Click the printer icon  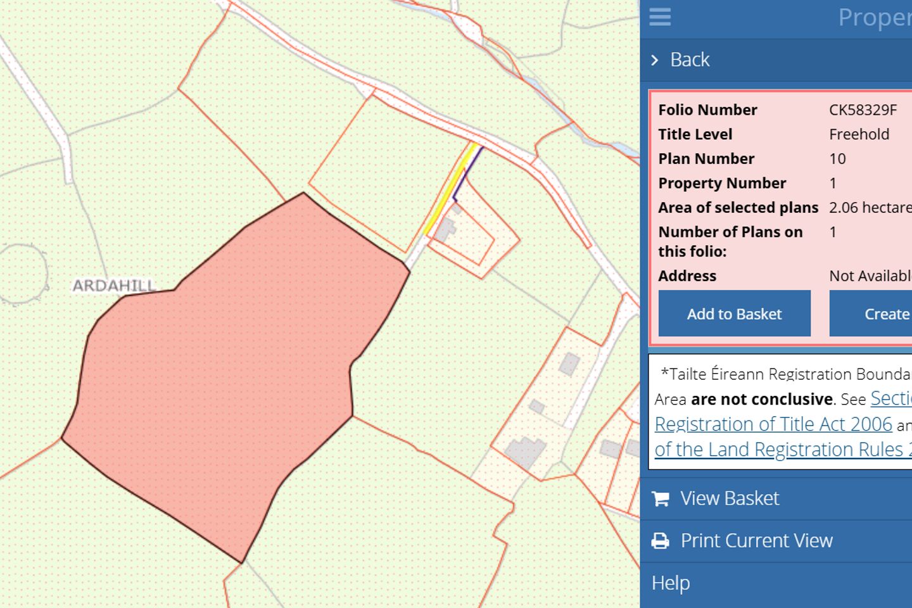(660, 541)
